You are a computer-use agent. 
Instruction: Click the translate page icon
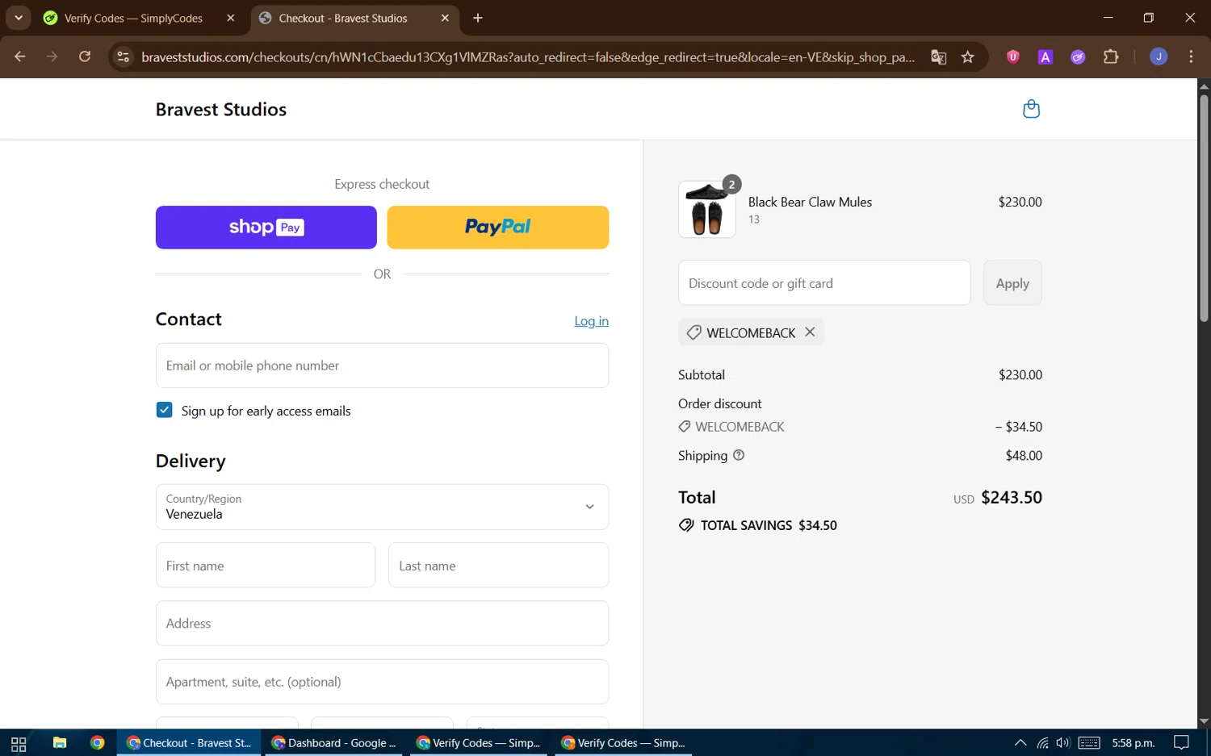pyautogui.click(x=938, y=56)
